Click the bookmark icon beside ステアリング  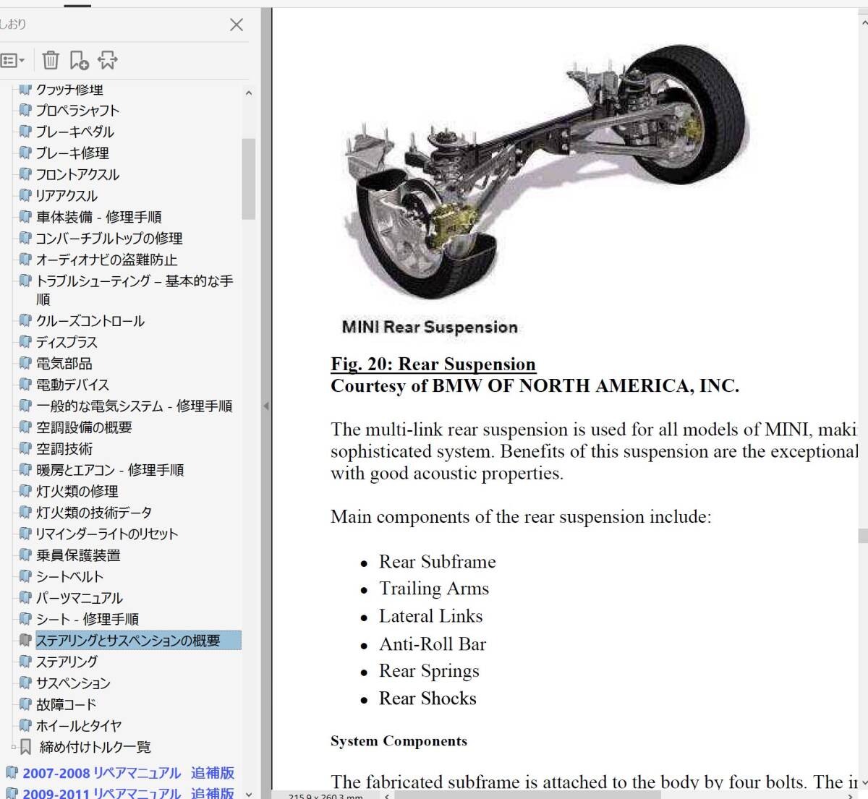[25, 661]
